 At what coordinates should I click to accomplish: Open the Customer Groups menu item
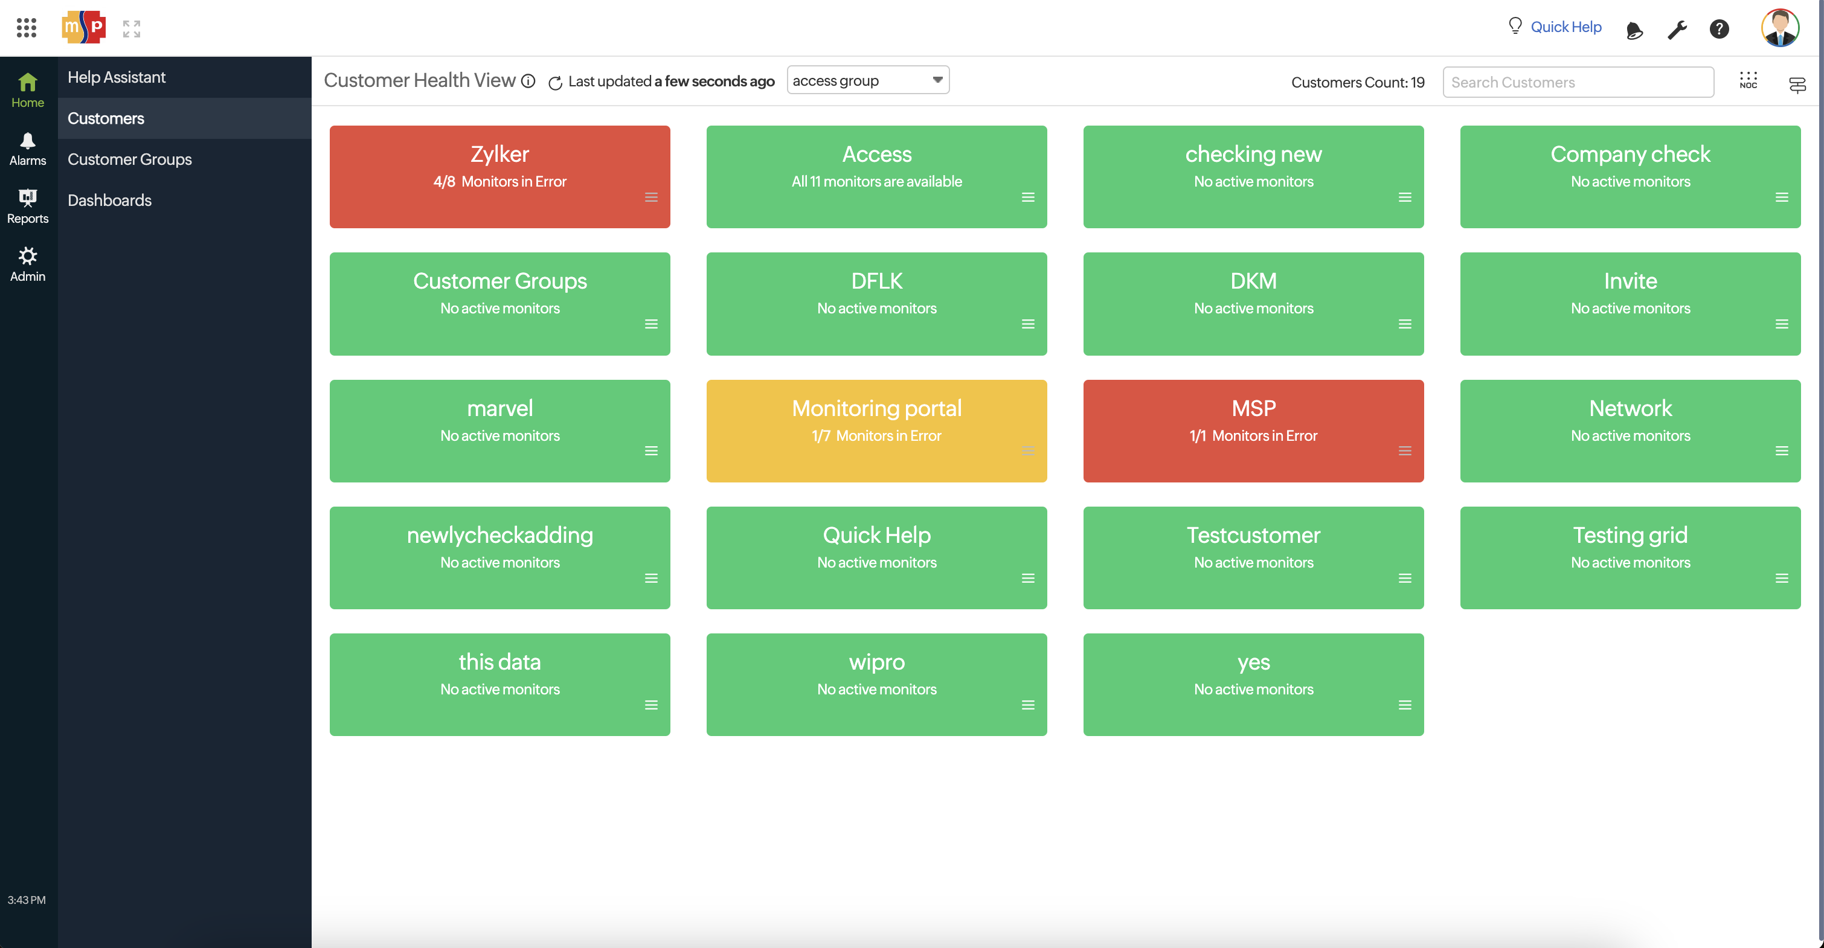[x=129, y=158]
